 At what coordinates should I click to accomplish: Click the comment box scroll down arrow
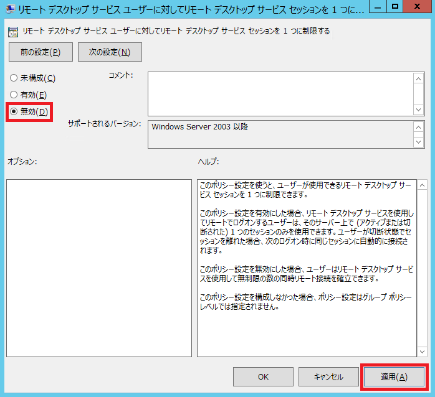(x=418, y=110)
